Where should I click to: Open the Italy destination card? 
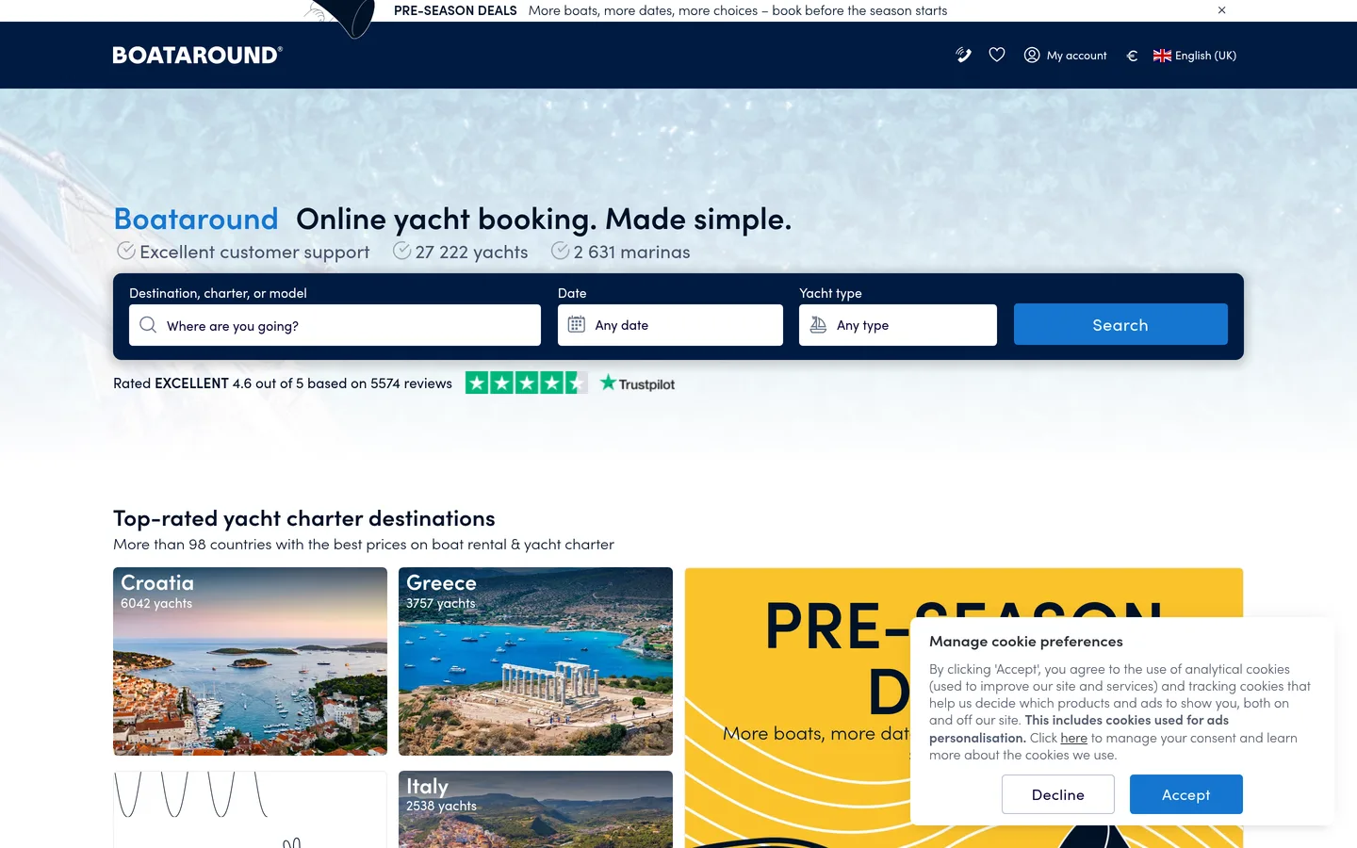click(x=535, y=809)
